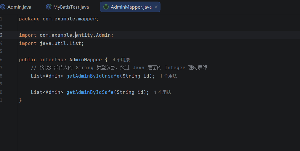Viewport: 300px width, 151px height.
Task: Click the class icon on Admin.java tab
Action: pos(2,7)
